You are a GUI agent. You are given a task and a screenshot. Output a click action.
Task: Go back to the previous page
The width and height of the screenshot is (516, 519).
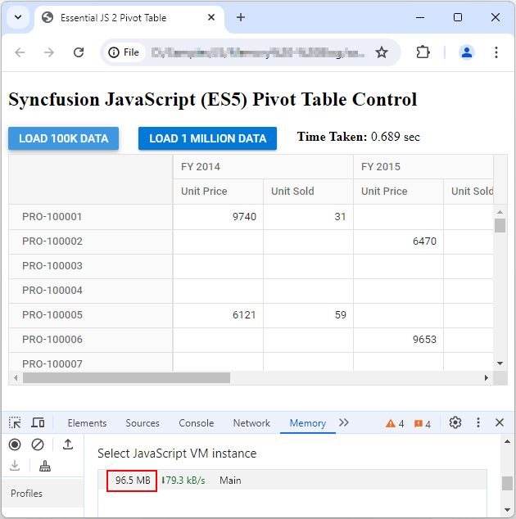(x=20, y=52)
